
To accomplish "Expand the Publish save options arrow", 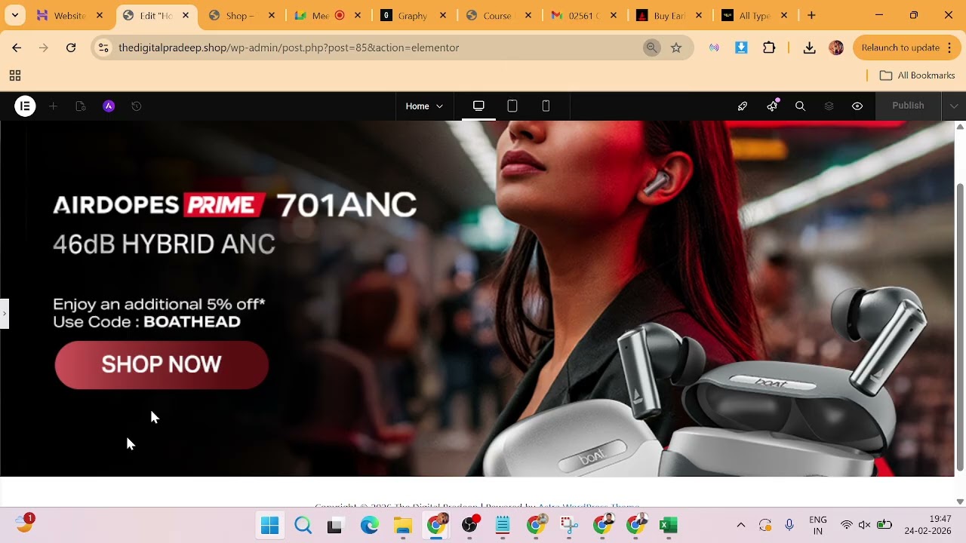I will pos(954,106).
